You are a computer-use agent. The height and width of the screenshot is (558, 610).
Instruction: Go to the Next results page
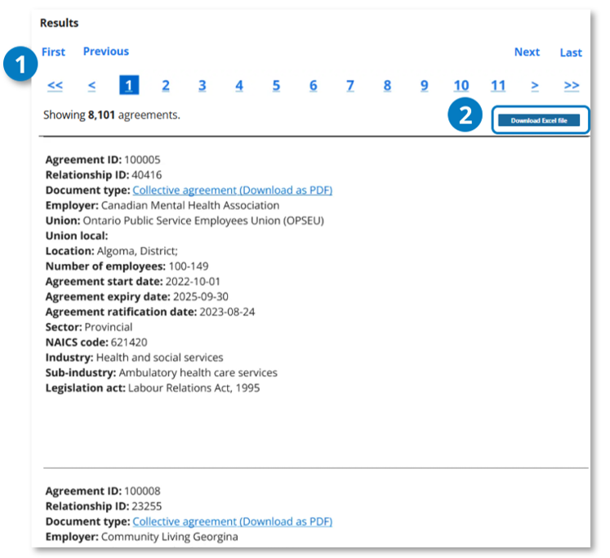(x=527, y=52)
